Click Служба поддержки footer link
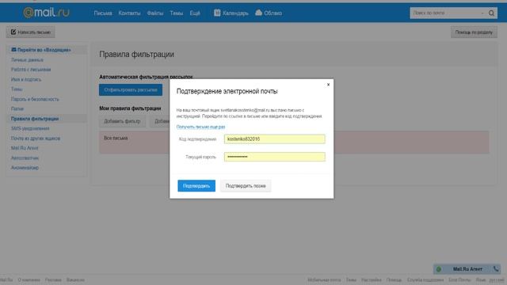The height and width of the screenshot is (285, 507). (x=425, y=279)
